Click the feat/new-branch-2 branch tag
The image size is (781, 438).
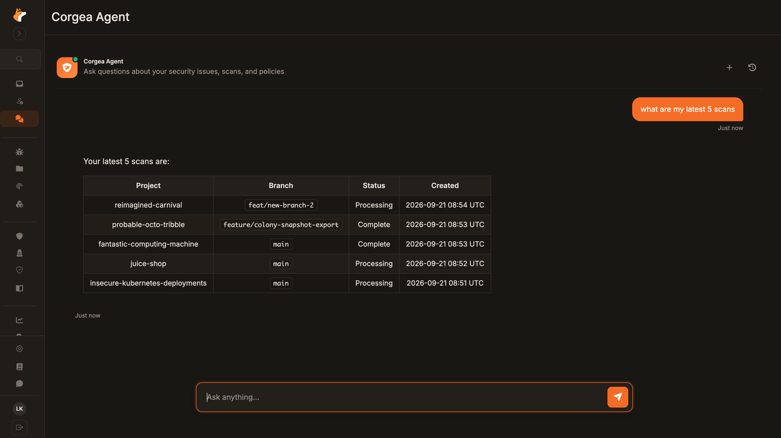tap(281, 205)
